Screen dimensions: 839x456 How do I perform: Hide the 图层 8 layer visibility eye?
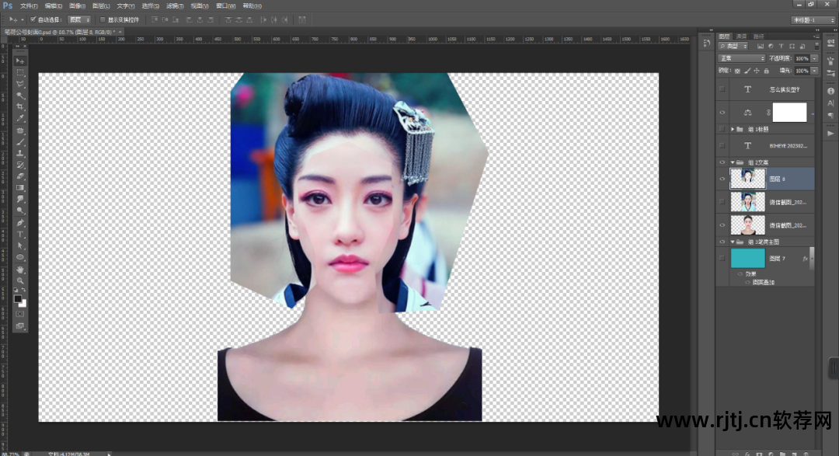[722, 179]
